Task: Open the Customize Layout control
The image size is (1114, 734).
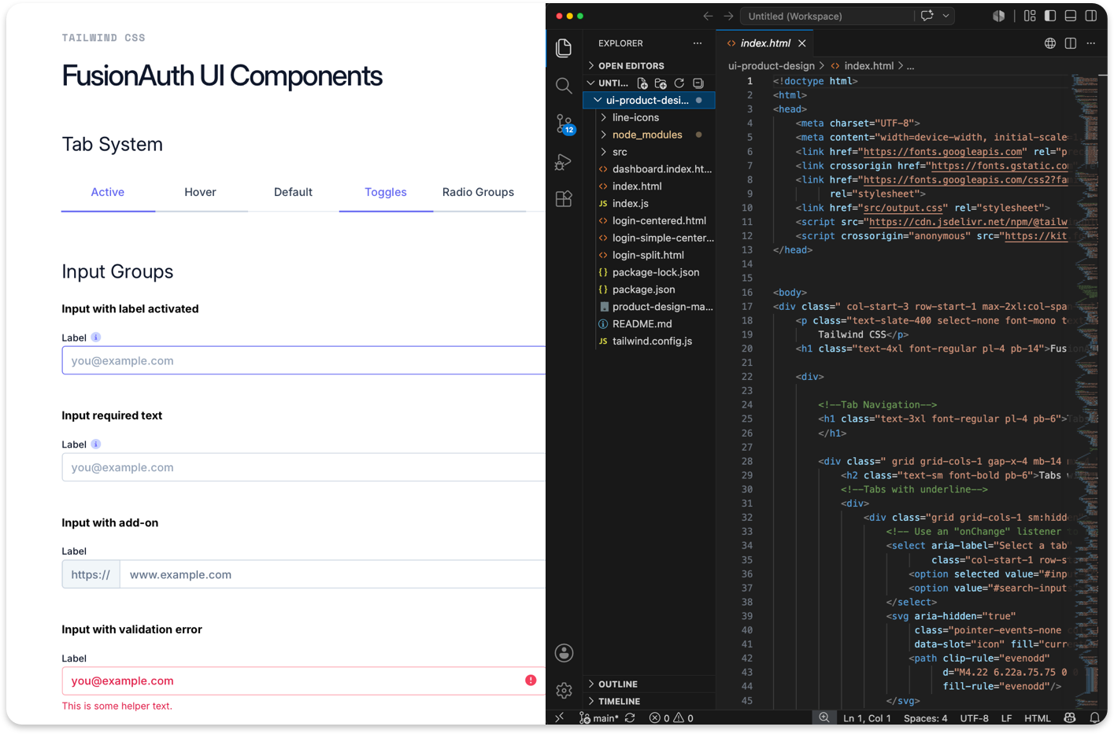Action: click(x=1030, y=16)
